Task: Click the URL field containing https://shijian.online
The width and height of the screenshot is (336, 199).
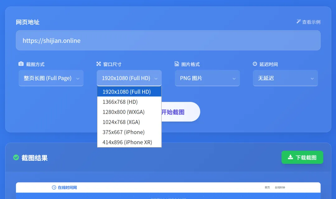Action: [168, 40]
